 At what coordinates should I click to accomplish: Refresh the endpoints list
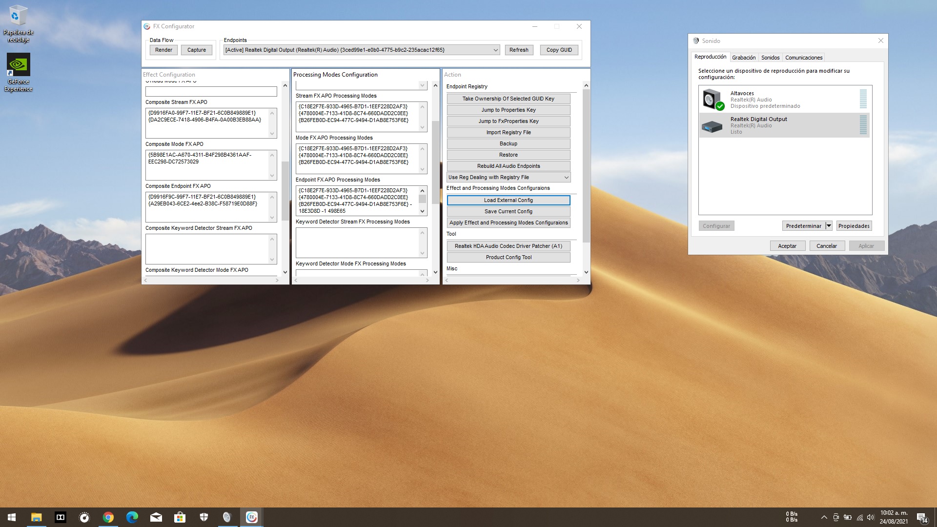pyautogui.click(x=519, y=50)
